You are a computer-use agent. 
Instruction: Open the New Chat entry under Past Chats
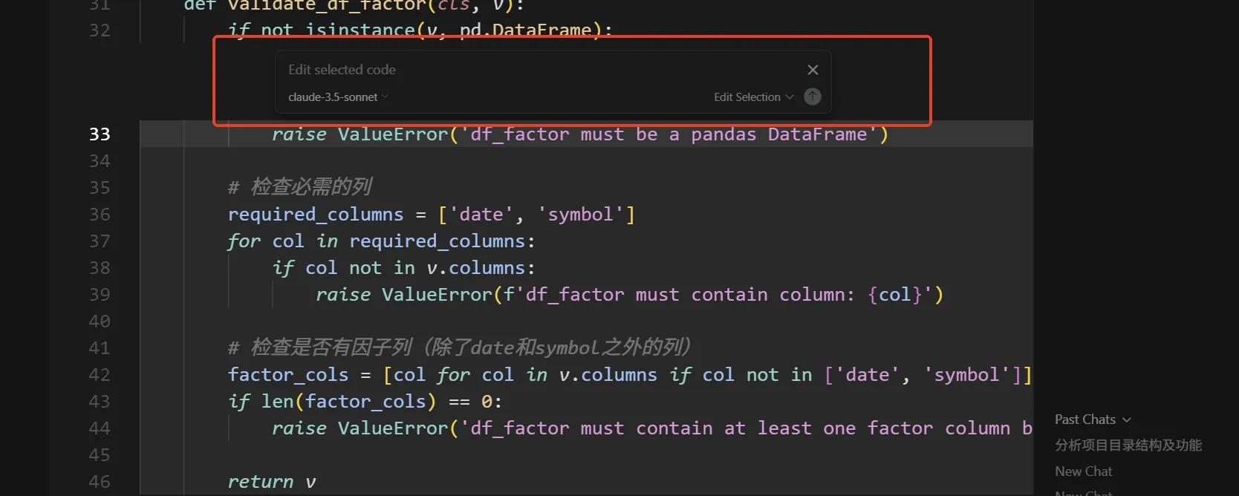pos(1084,471)
